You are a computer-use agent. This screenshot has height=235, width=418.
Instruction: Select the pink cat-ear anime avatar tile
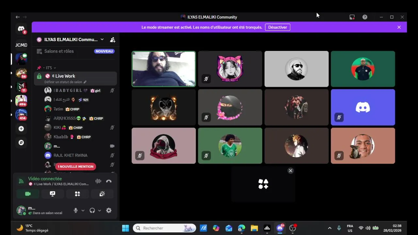(230, 69)
